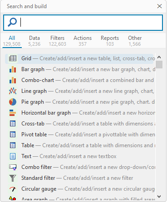Open the Actions tab
167x202 pixels.
(x=83, y=41)
